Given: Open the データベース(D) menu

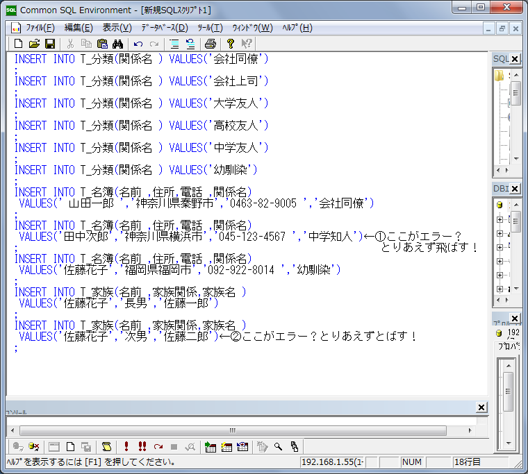Looking at the screenshot, I should (164, 28).
